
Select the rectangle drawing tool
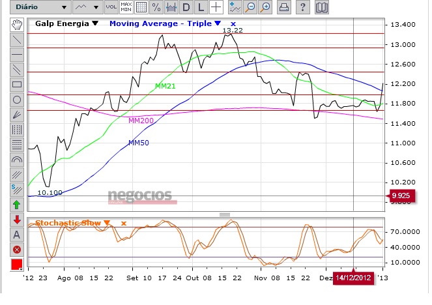click(x=17, y=85)
